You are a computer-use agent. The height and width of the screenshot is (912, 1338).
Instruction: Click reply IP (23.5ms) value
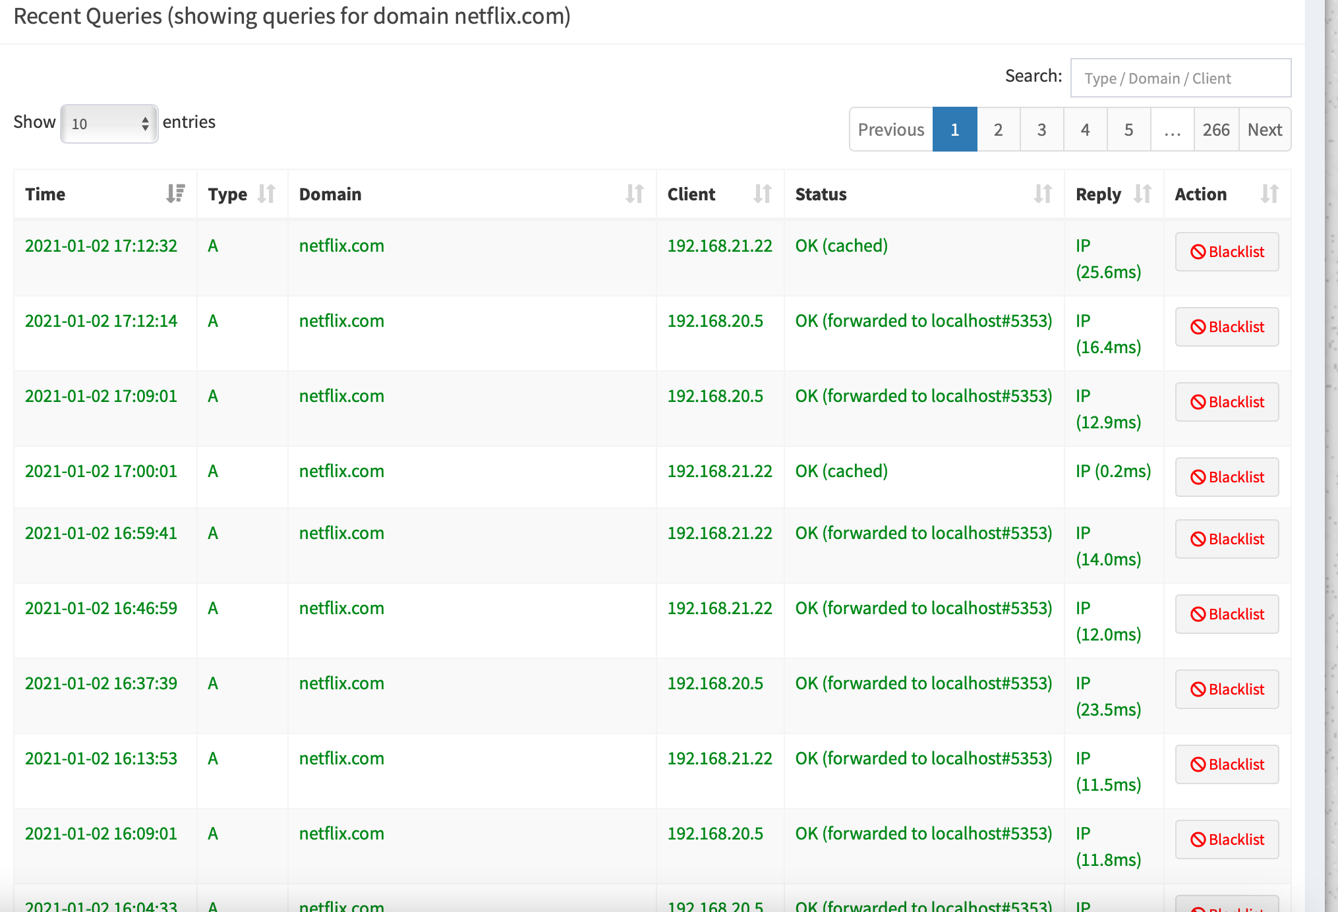(x=1108, y=697)
